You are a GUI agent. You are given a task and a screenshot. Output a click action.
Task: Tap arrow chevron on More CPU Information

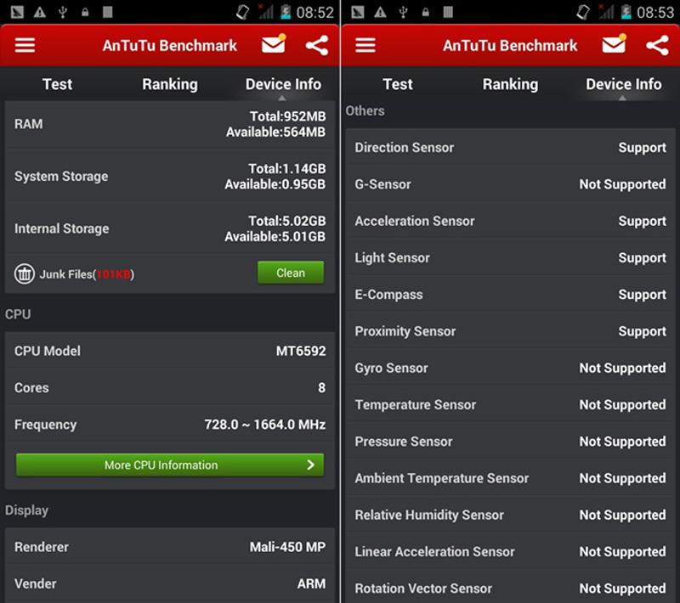[x=310, y=465]
